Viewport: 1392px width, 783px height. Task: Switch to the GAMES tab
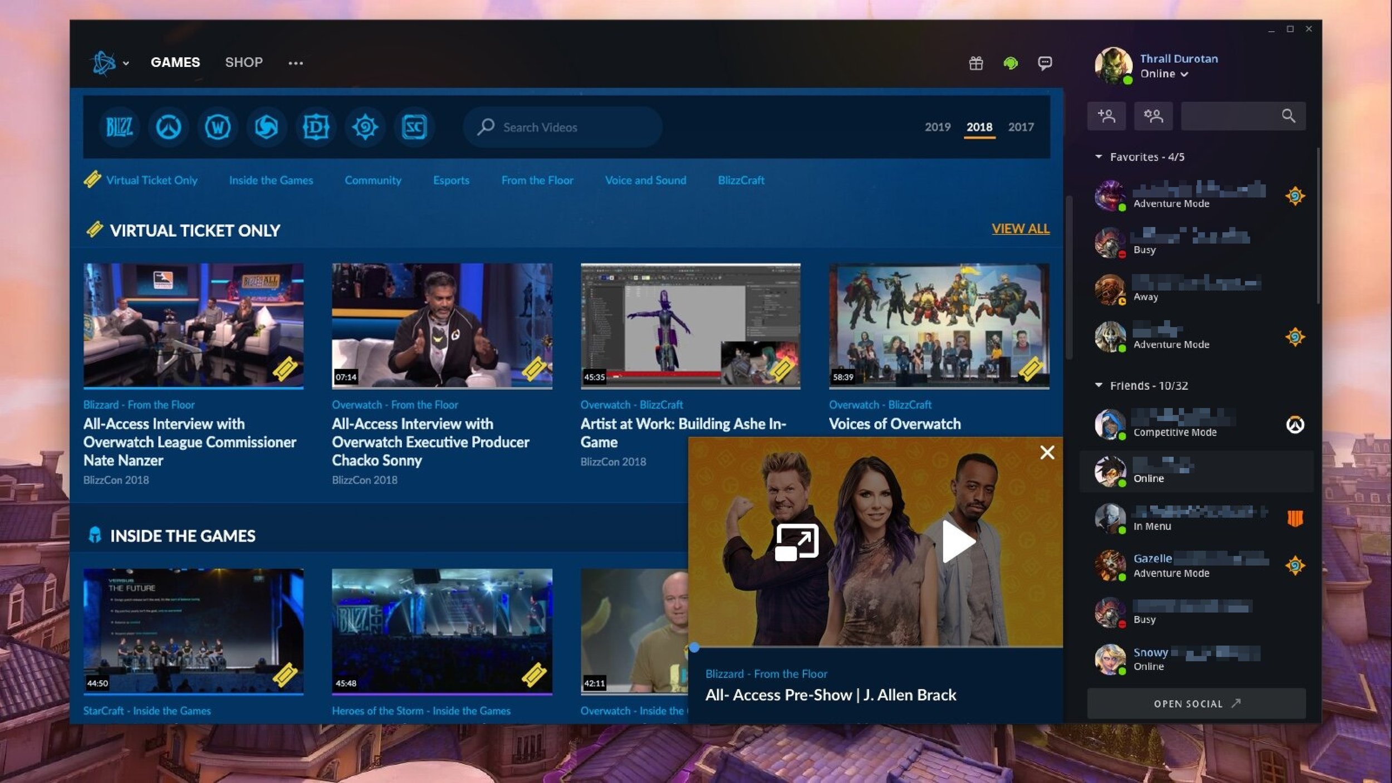pos(175,62)
